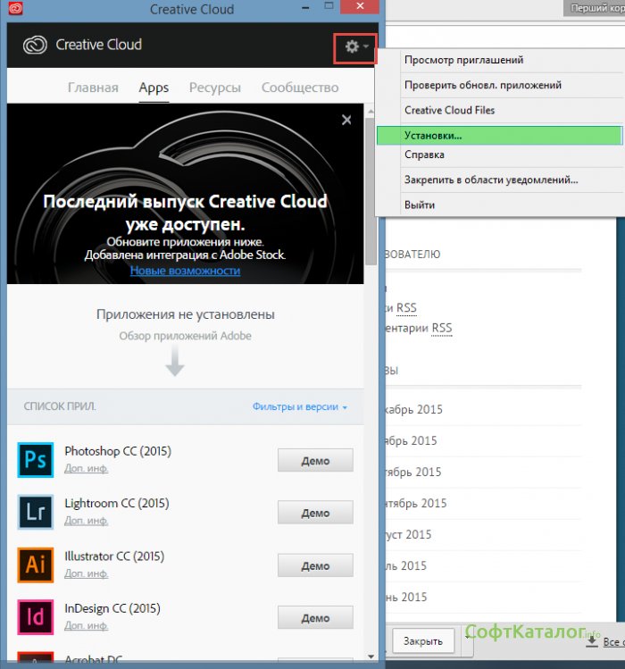Select Выйти from the gear menu
625x669 pixels.
tap(420, 205)
